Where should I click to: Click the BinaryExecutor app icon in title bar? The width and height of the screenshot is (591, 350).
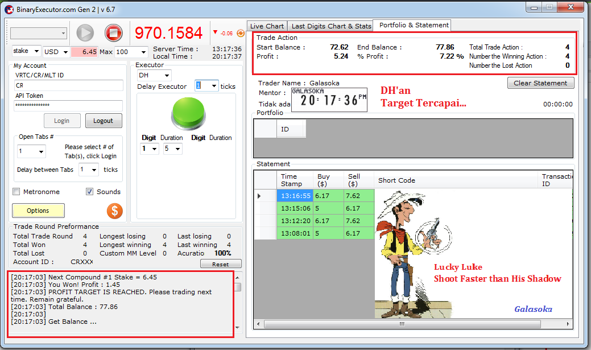pyautogui.click(x=9, y=10)
